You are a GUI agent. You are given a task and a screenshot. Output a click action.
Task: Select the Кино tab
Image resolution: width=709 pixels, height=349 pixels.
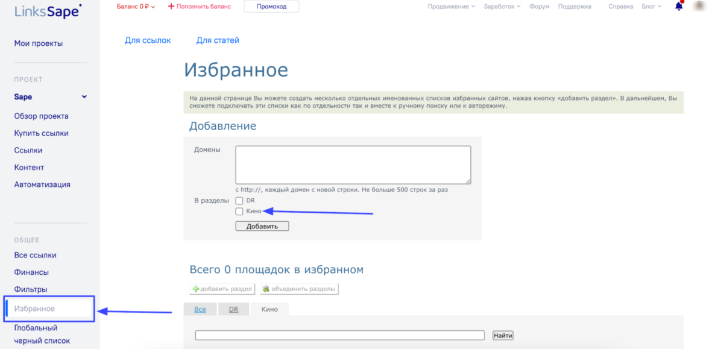tap(269, 309)
